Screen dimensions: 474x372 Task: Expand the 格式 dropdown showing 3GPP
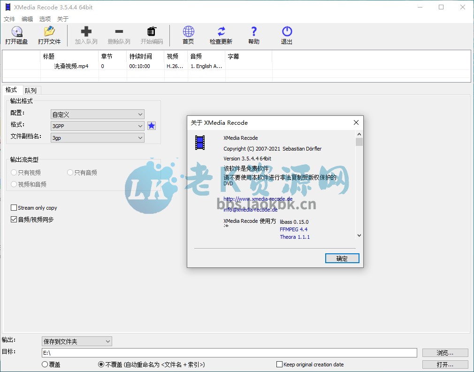pos(97,126)
